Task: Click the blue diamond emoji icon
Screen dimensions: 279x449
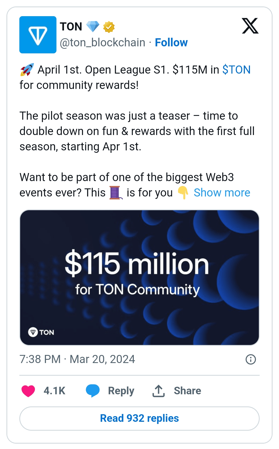Action: [x=93, y=27]
